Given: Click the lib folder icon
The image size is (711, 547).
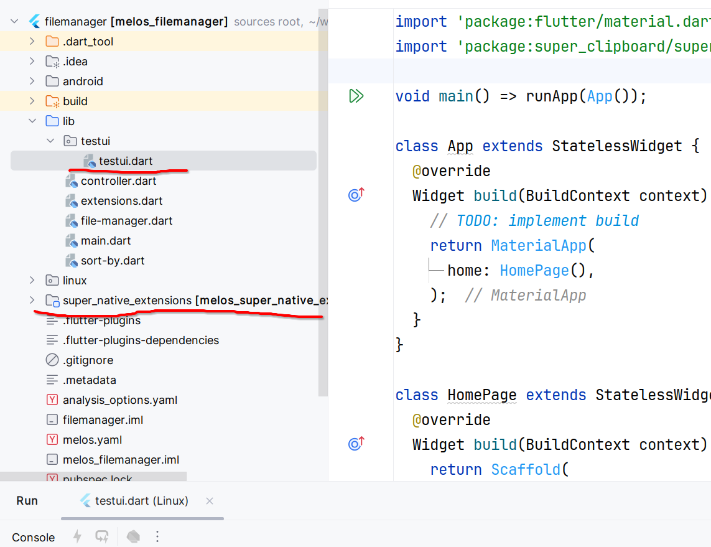Looking at the screenshot, I should (52, 121).
